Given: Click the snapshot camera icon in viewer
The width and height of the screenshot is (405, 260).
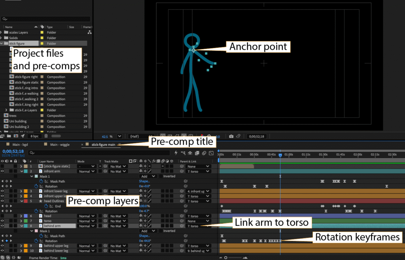Looking at the screenshot, I should (231, 136).
